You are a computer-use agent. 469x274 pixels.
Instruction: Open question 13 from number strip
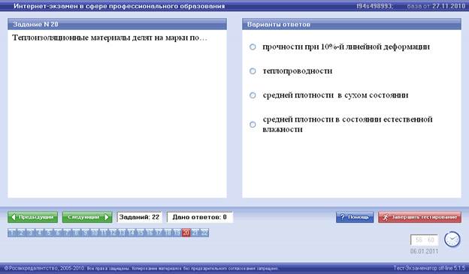(122, 233)
